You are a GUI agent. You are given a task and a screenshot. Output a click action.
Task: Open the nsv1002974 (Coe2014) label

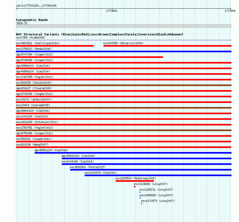pos(100,173)
